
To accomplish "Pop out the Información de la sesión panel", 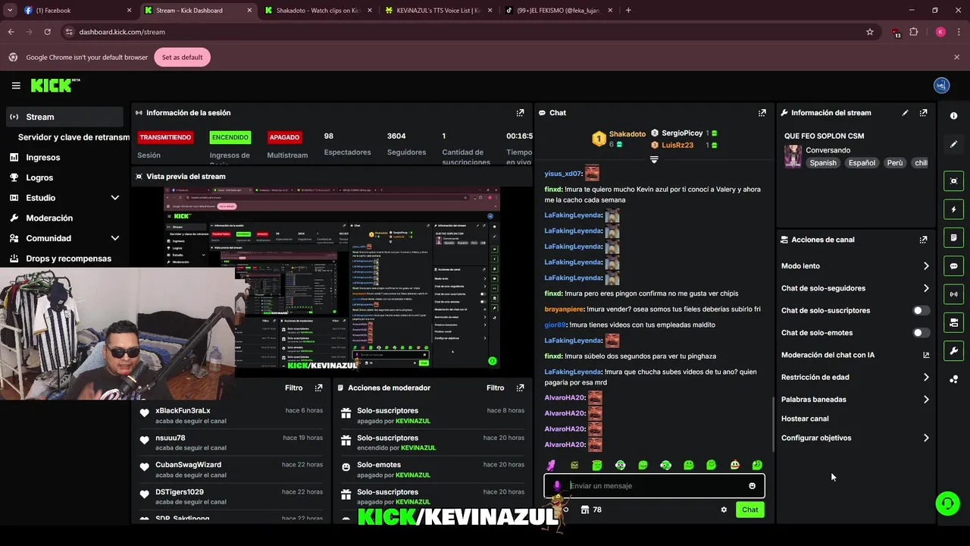I will pyautogui.click(x=520, y=112).
